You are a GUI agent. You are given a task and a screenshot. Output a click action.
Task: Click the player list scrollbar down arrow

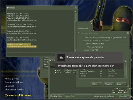pos(125,77)
